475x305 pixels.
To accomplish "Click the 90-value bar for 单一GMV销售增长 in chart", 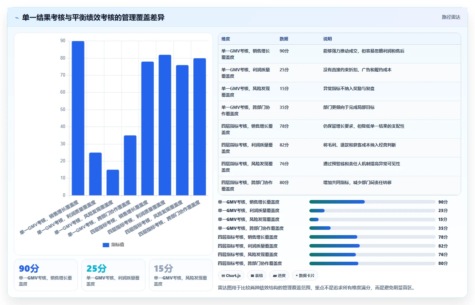I will tap(78, 118).
